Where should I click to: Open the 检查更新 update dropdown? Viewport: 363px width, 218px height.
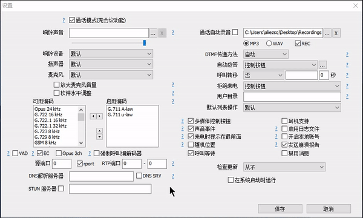click(x=284, y=167)
